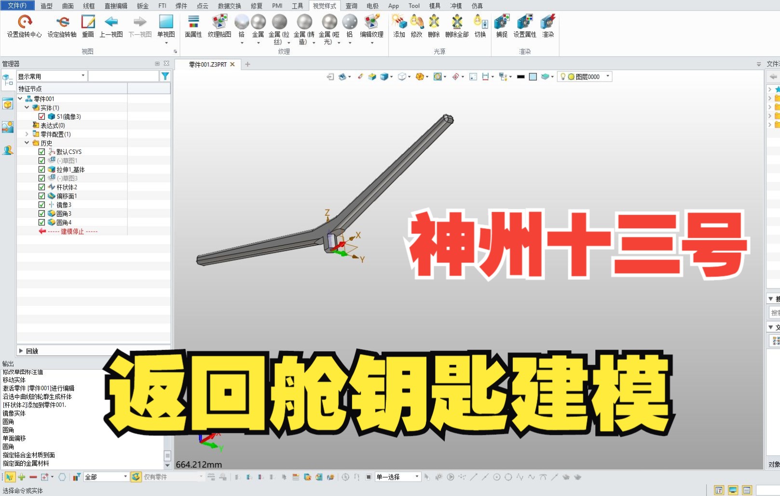
Task: Collapse the 历史 tree node
Action: 27,143
